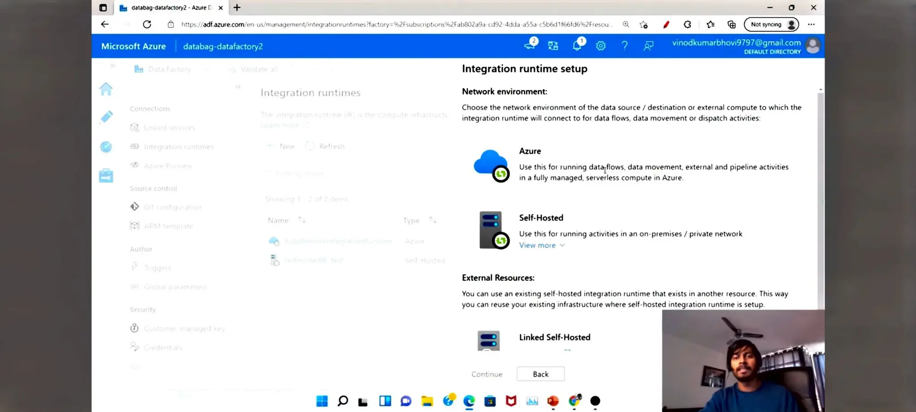Screen dimensions: 916x412
Task: Open the ARM template menu item
Action: tap(161, 226)
